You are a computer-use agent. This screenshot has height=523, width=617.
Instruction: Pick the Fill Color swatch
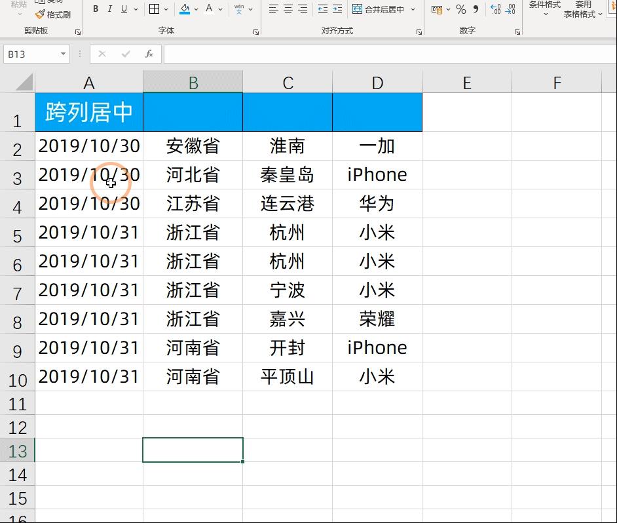[184, 9]
